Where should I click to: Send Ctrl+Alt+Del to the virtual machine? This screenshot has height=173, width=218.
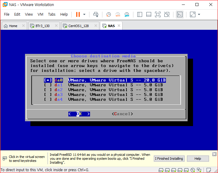pos(96,14)
